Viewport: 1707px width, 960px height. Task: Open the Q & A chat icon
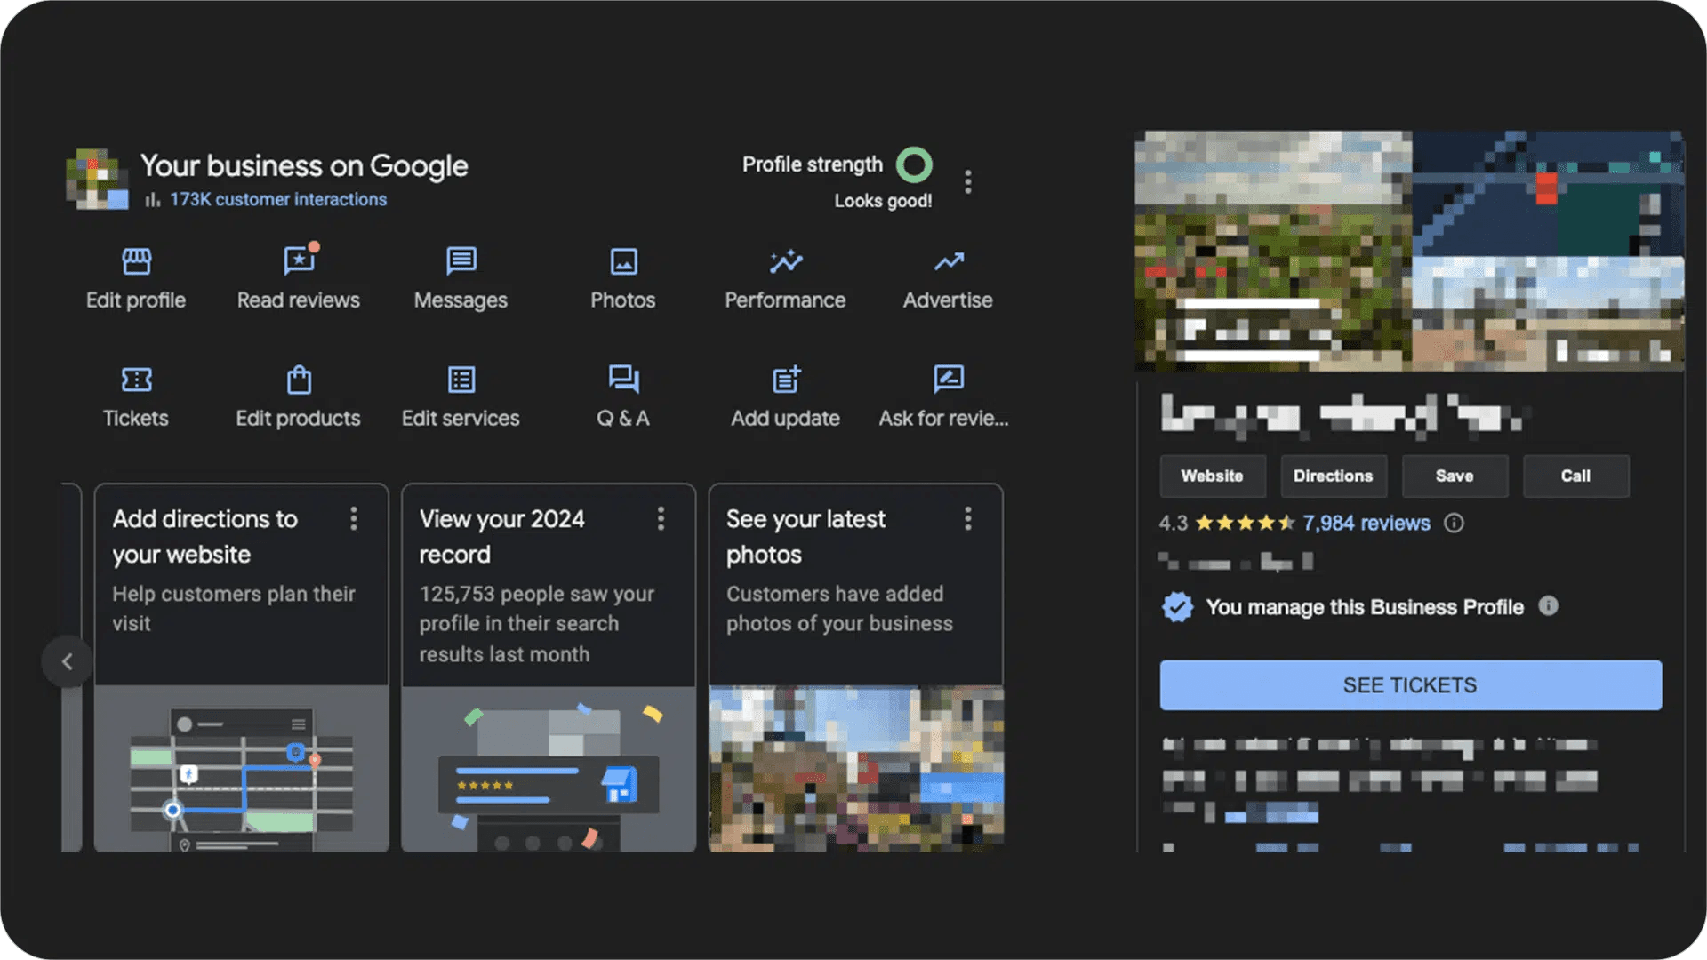pos(623,380)
